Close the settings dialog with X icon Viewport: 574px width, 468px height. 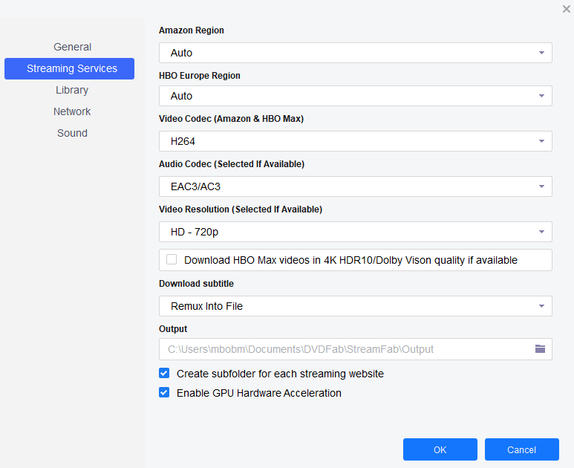click(566, 9)
